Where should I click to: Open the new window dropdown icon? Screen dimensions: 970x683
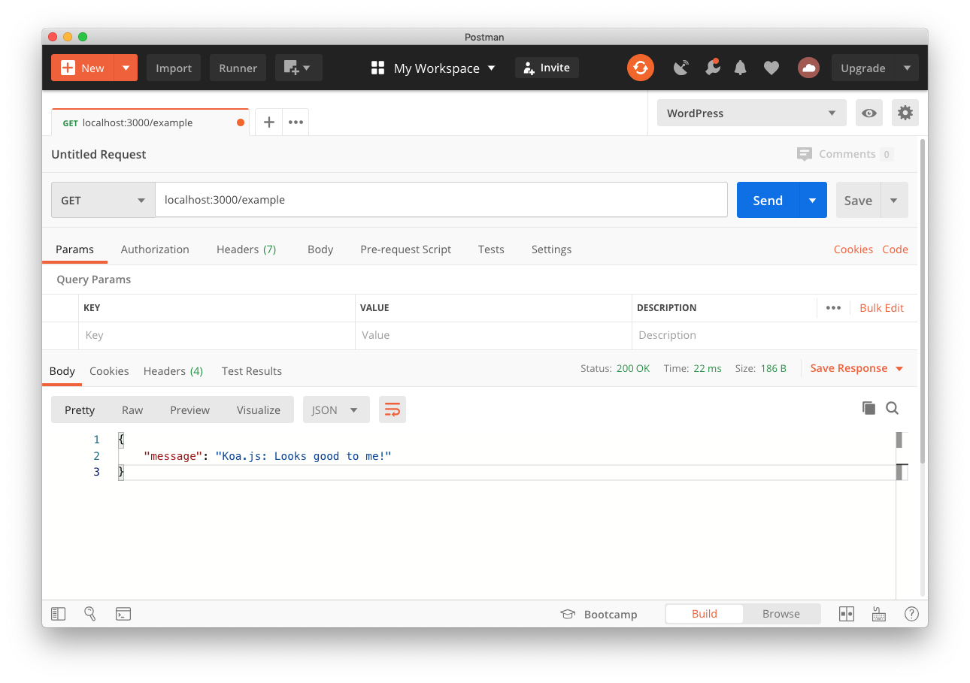click(299, 68)
